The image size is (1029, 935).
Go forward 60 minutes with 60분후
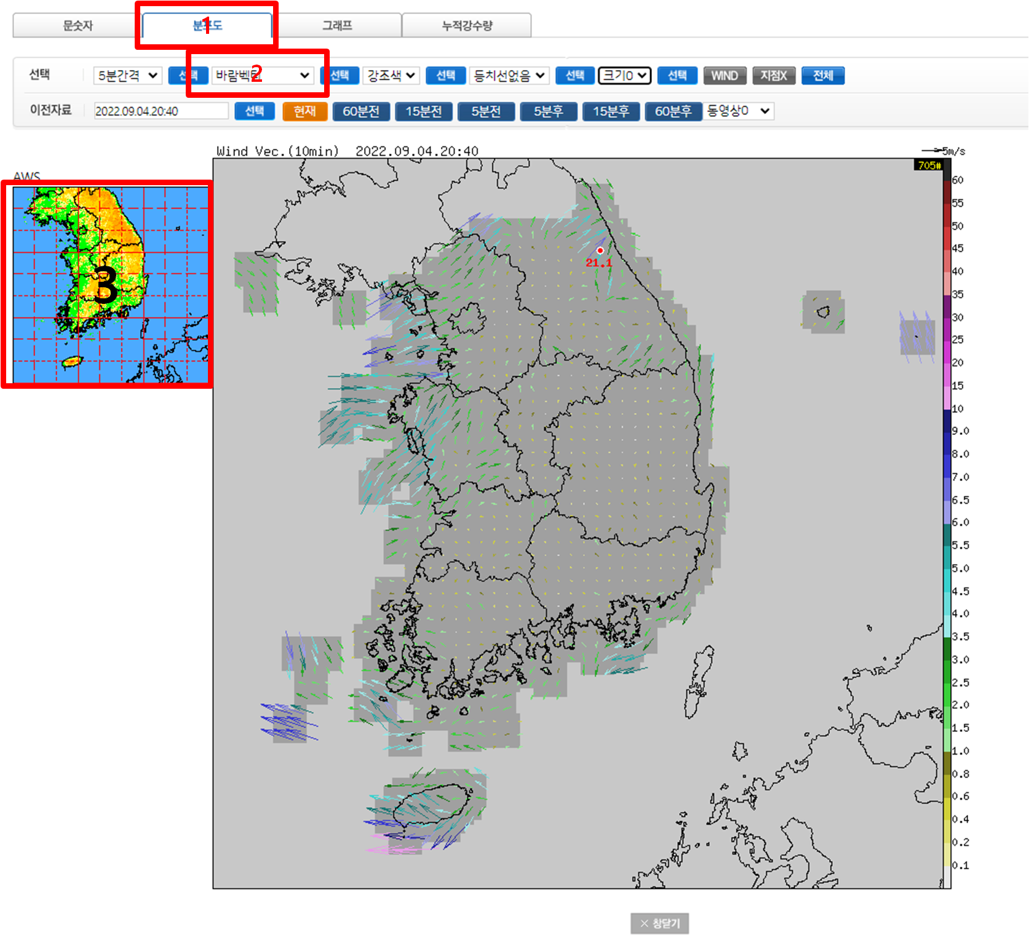pyautogui.click(x=673, y=111)
